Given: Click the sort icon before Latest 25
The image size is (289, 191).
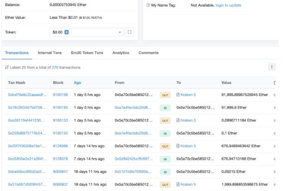Looking at the screenshot, I should (6, 67).
